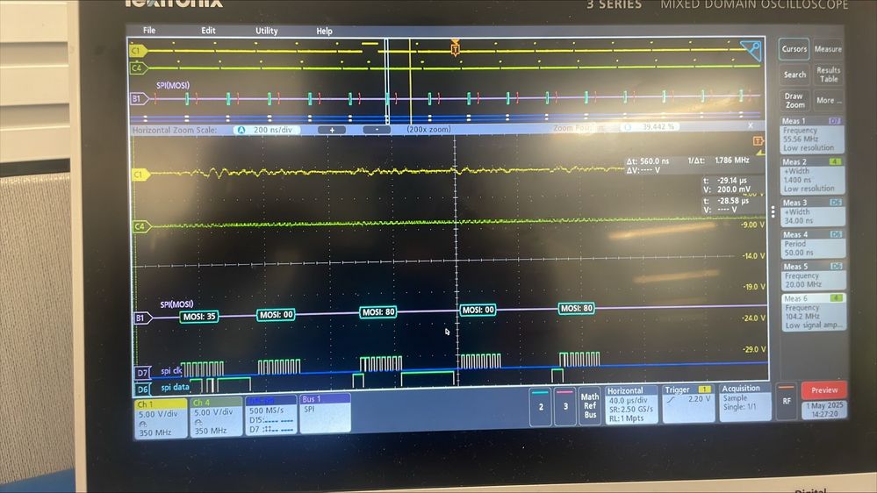This screenshot has width=877, height=493.
Task: Select the Meas 3 +Width badge
Action: point(811,211)
